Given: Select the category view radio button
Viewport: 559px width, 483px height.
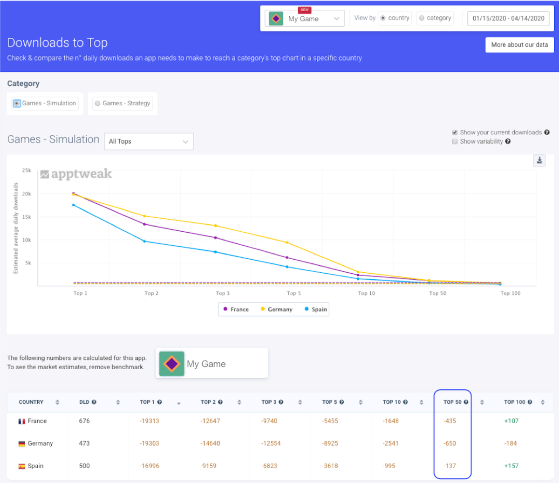Looking at the screenshot, I should [x=422, y=18].
